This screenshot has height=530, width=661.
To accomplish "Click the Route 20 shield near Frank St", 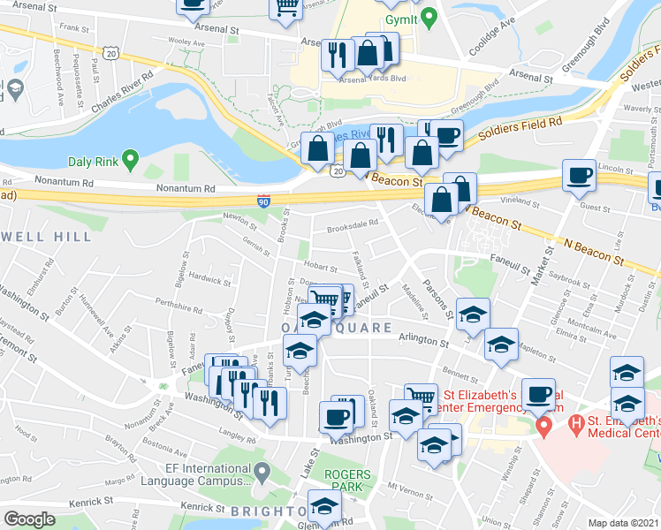I will coord(110,54).
